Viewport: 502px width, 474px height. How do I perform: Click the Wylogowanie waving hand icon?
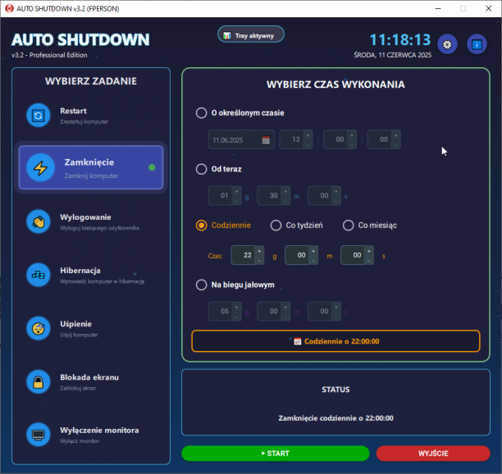pyautogui.click(x=38, y=221)
